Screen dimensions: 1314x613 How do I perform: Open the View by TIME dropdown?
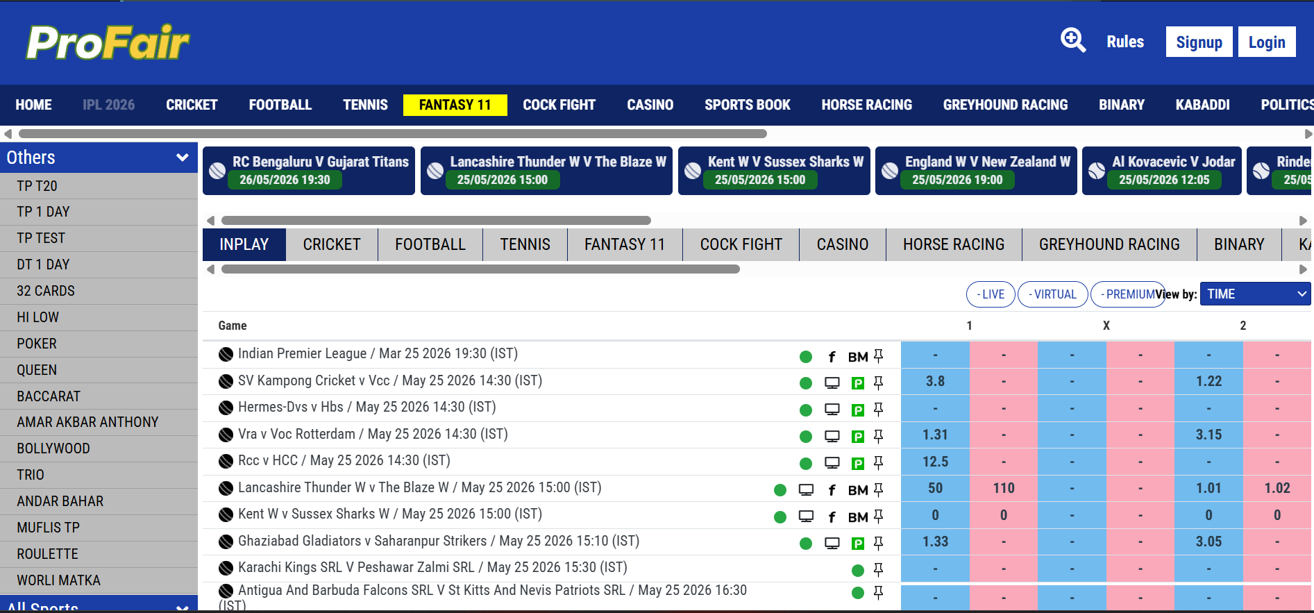pyautogui.click(x=1254, y=294)
